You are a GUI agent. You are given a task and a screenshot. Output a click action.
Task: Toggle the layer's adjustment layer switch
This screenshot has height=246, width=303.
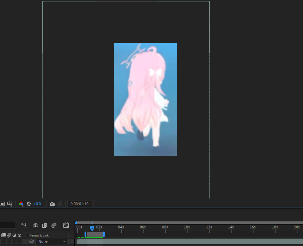(x=14, y=241)
